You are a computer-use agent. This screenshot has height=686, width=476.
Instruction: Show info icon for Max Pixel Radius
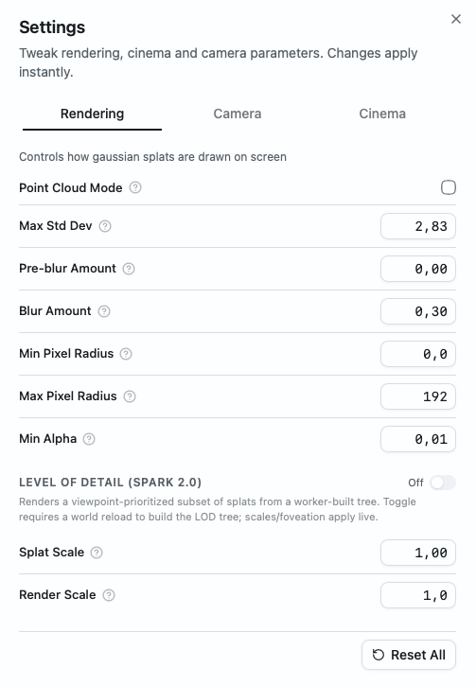tap(130, 396)
